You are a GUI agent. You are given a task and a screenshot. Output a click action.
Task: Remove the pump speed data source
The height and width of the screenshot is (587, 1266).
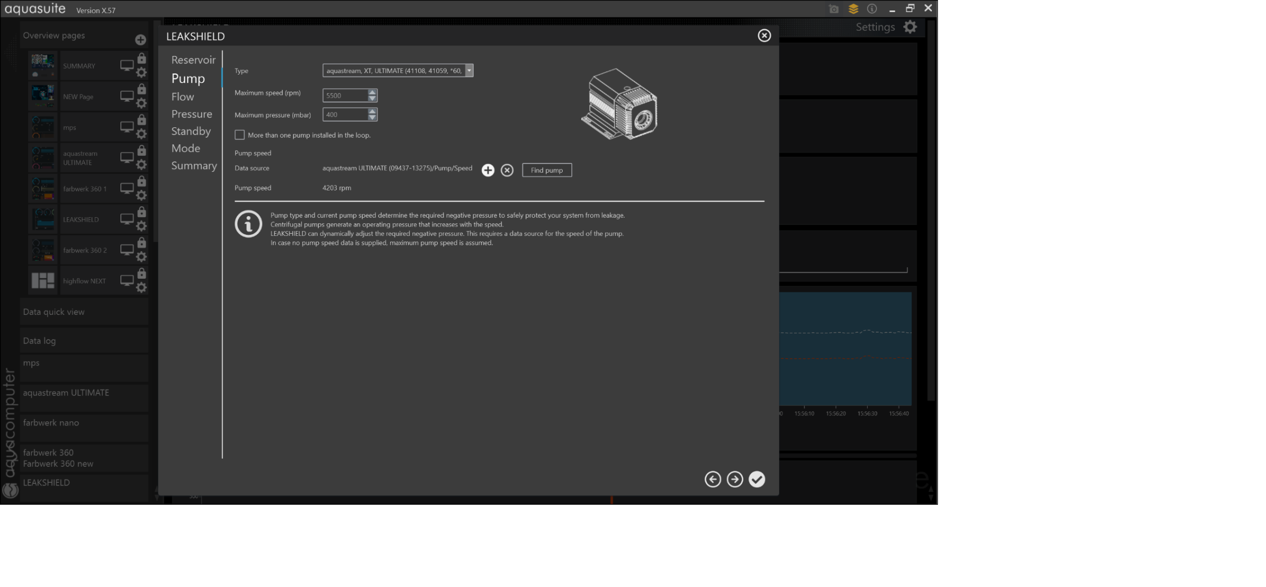507,170
